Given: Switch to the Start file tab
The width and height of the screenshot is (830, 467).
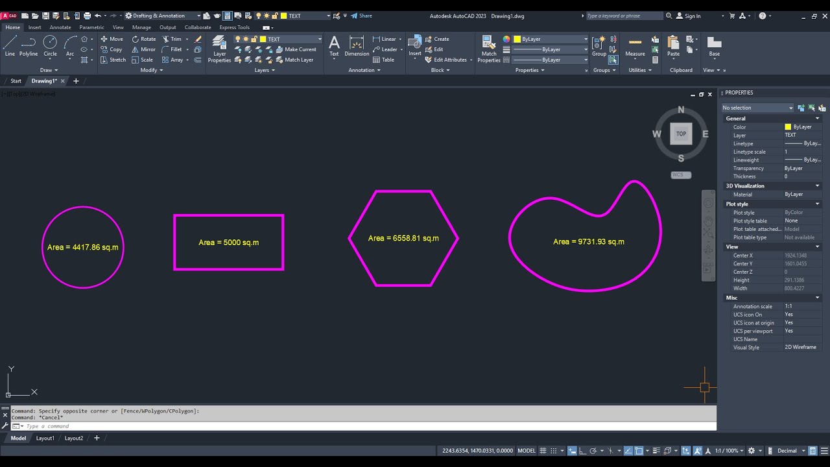Looking at the screenshot, I should [x=16, y=81].
